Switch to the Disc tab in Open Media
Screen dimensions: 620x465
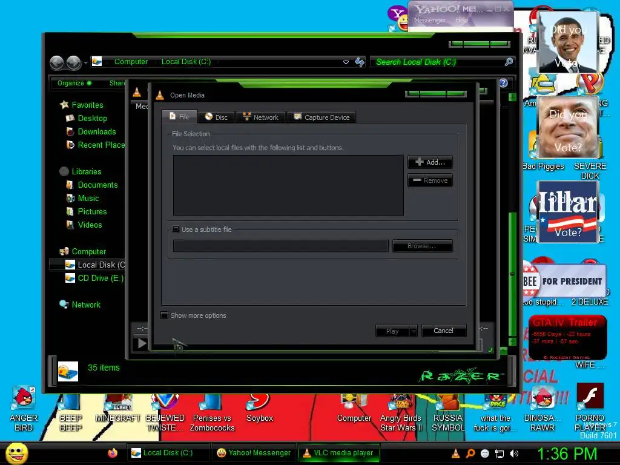216,117
